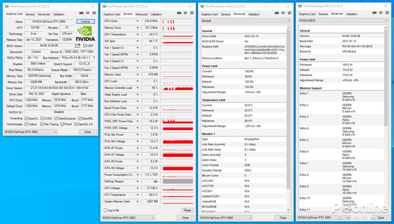Click refresh icon in first GPU-Z window
The image size is (394, 224).
click(87, 13)
